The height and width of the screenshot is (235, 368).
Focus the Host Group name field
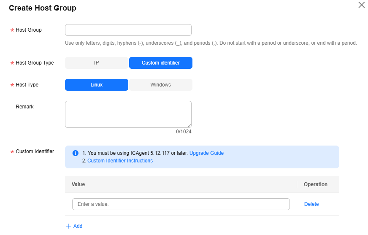[x=128, y=30]
